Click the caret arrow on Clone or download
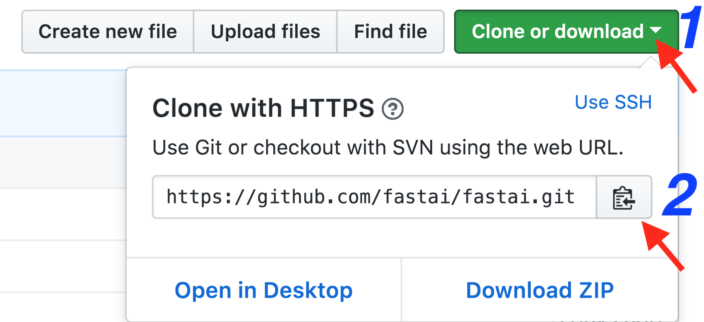704x322 pixels. point(655,30)
